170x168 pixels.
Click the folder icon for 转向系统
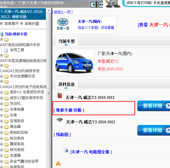[x=6, y=150]
